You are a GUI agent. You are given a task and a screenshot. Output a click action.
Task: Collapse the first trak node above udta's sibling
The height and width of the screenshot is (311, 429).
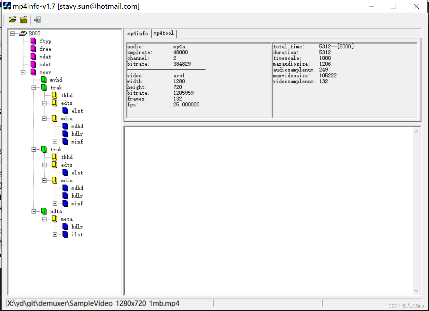[x=33, y=88]
